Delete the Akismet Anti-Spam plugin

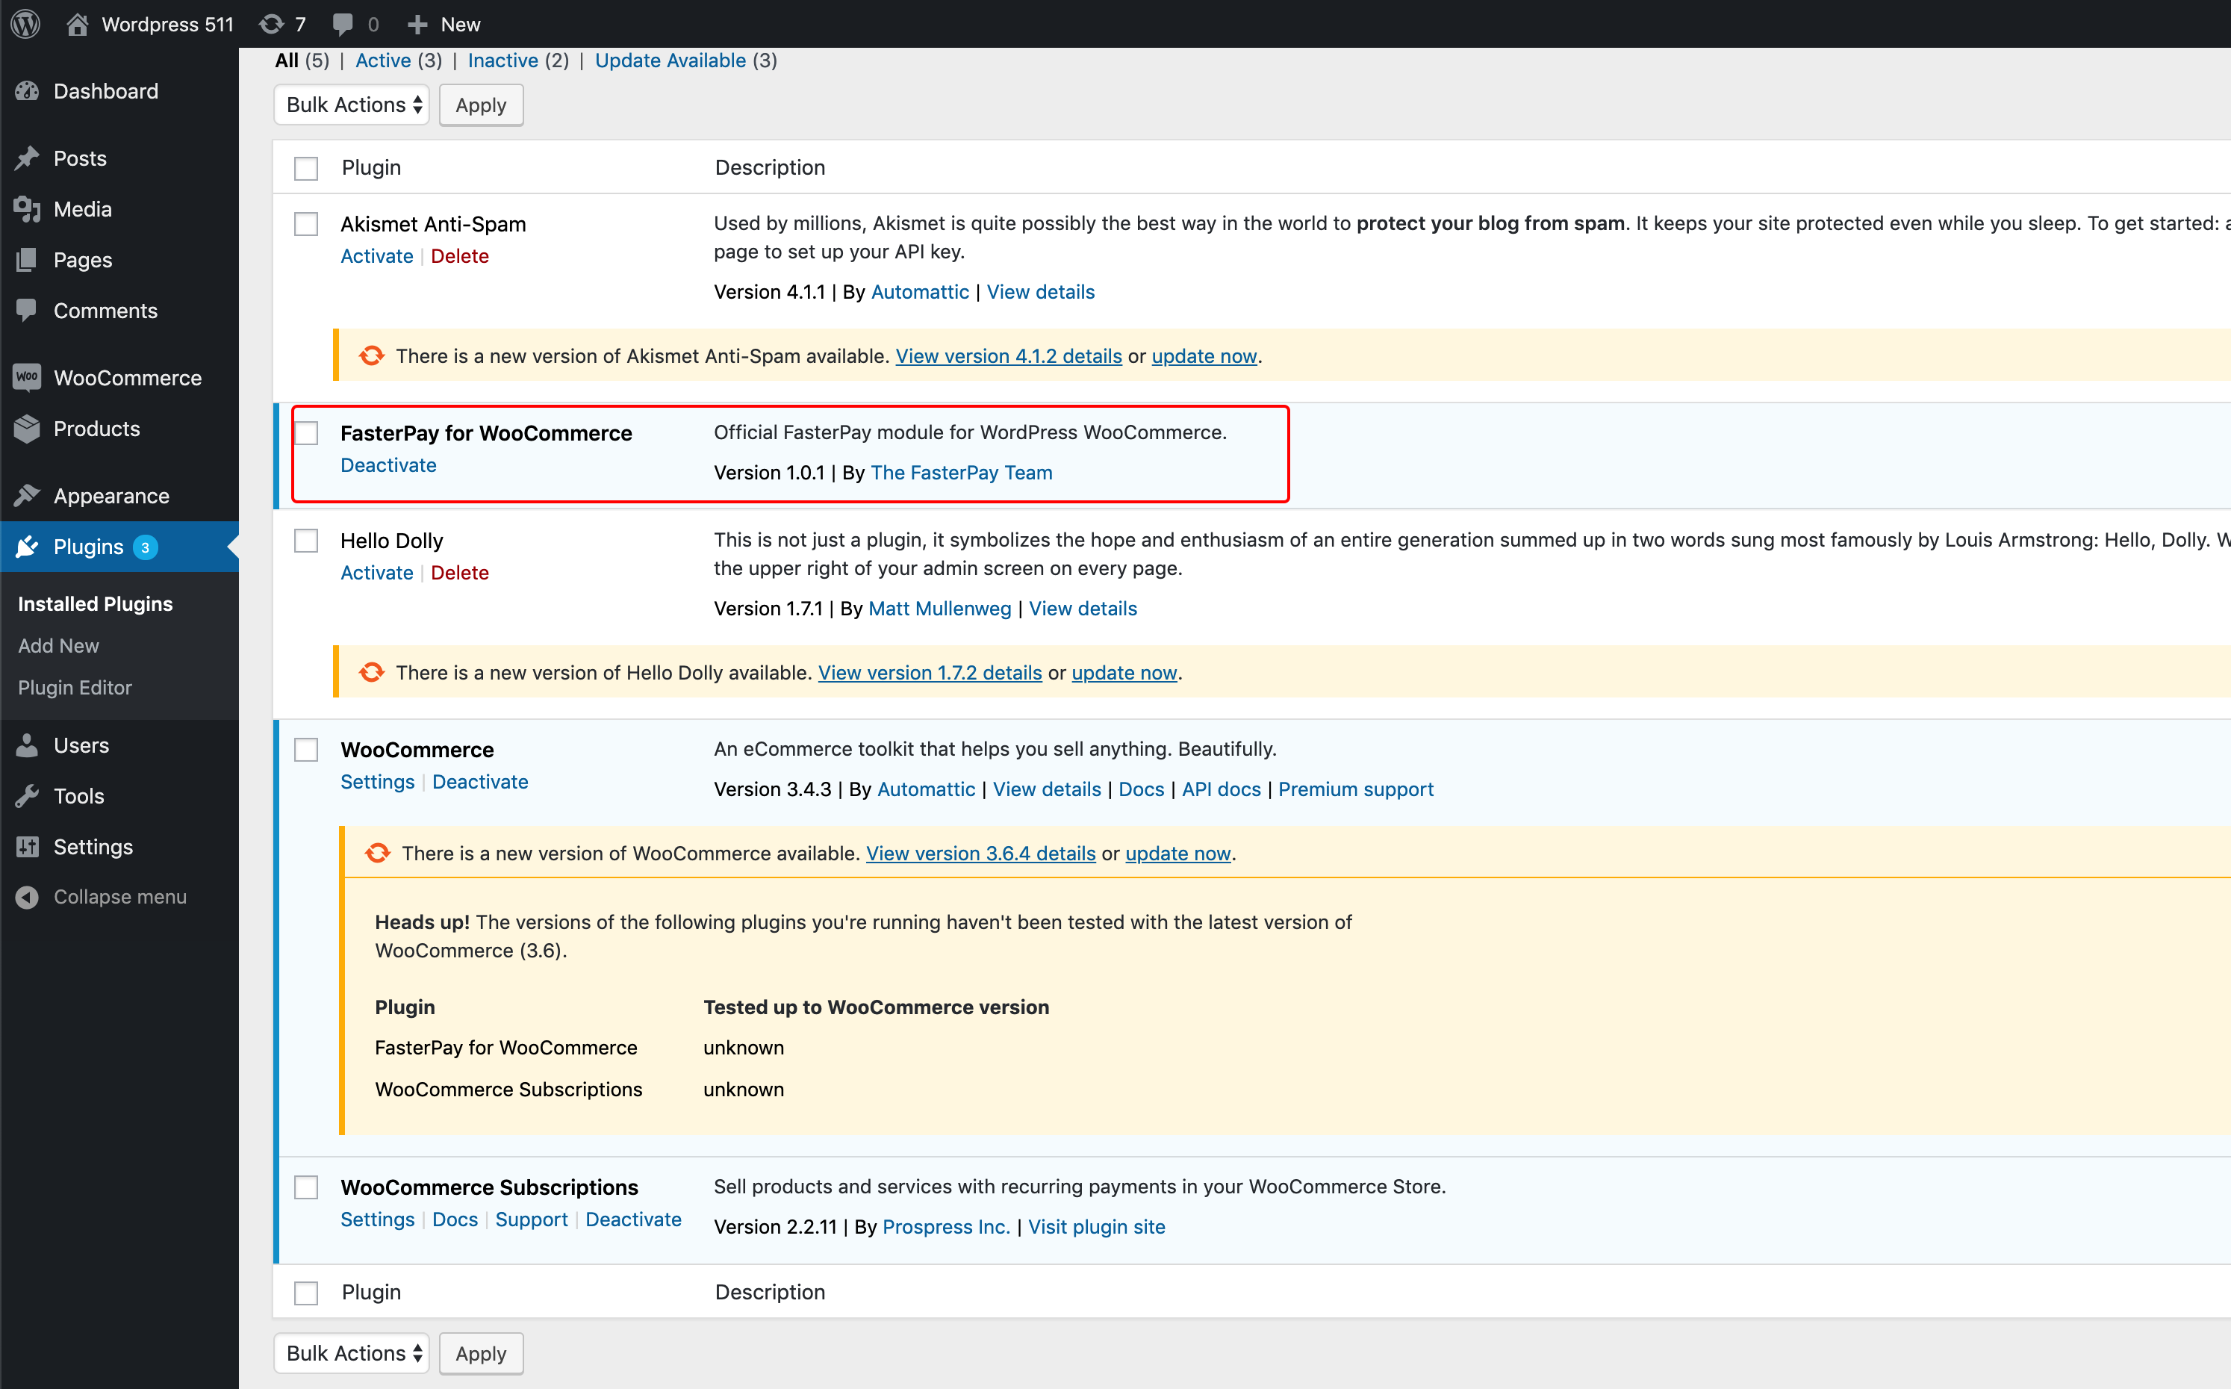460,256
